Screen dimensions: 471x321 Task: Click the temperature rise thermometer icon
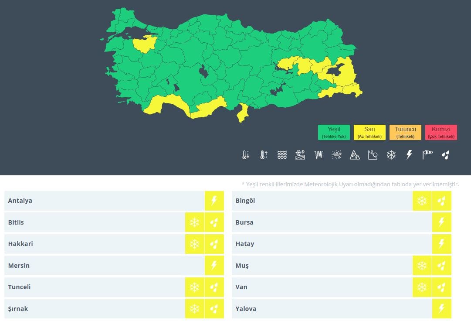point(264,155)
